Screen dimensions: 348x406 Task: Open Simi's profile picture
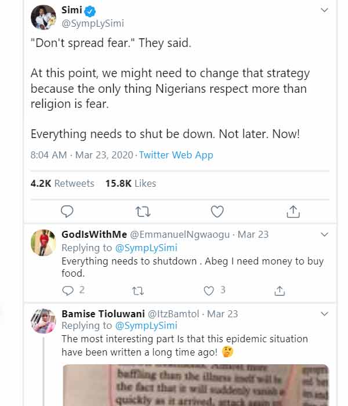43,17
